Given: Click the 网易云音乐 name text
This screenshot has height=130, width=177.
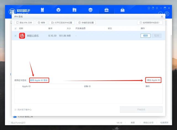Looking at the screenshot, I should (33, 36).
